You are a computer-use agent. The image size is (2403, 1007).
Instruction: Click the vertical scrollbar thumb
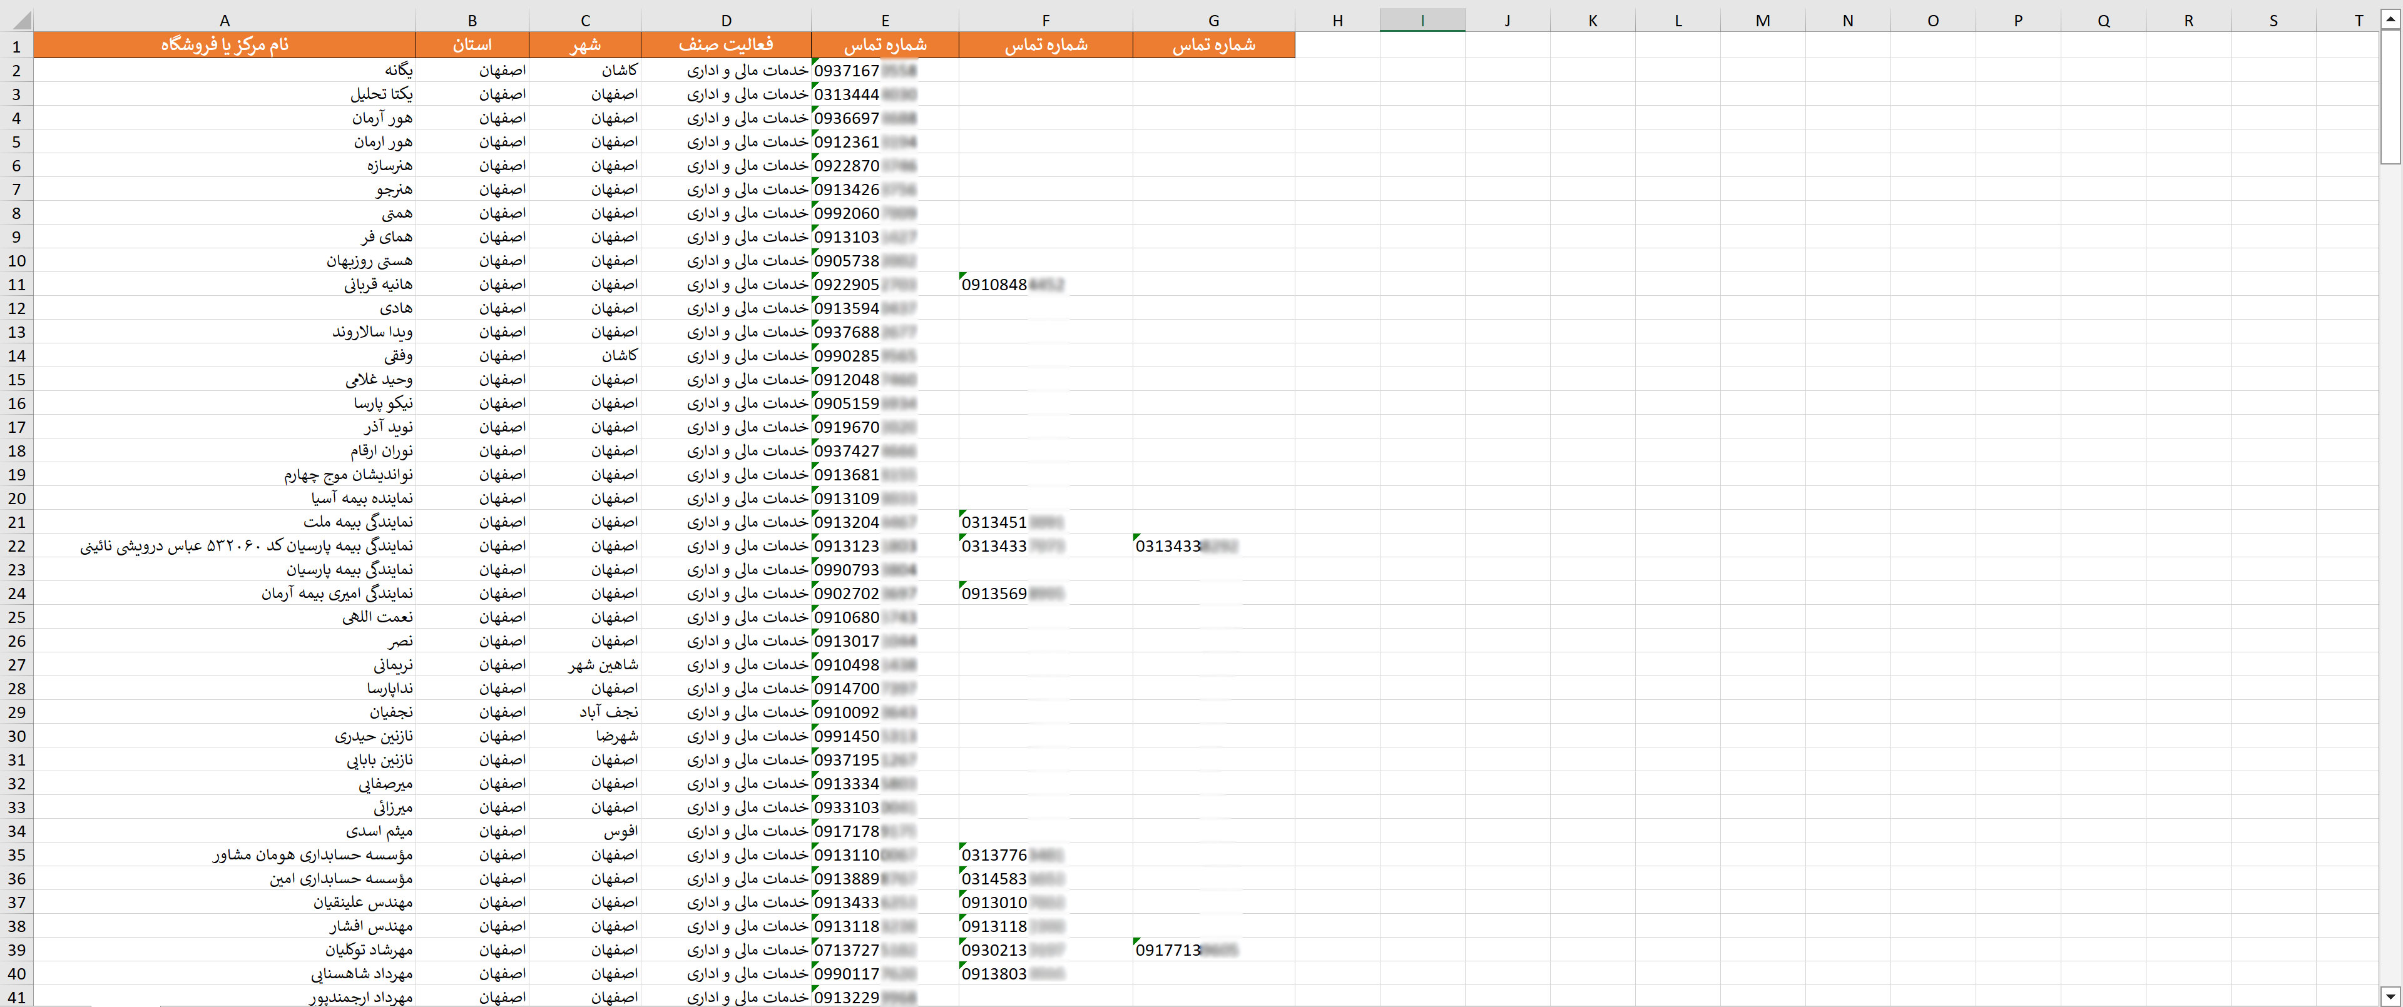click(2390, 96)
